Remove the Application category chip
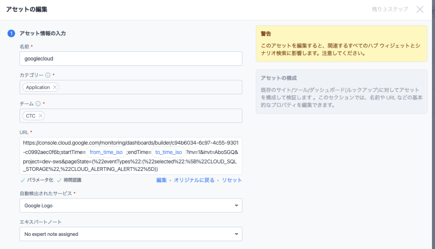This screenshot has height=249, width=435. coord(54,87)
